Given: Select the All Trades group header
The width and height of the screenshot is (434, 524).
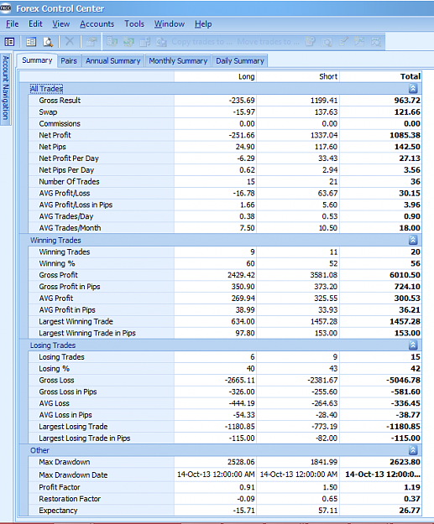Looking at the screenshot, I should point(46,89).
